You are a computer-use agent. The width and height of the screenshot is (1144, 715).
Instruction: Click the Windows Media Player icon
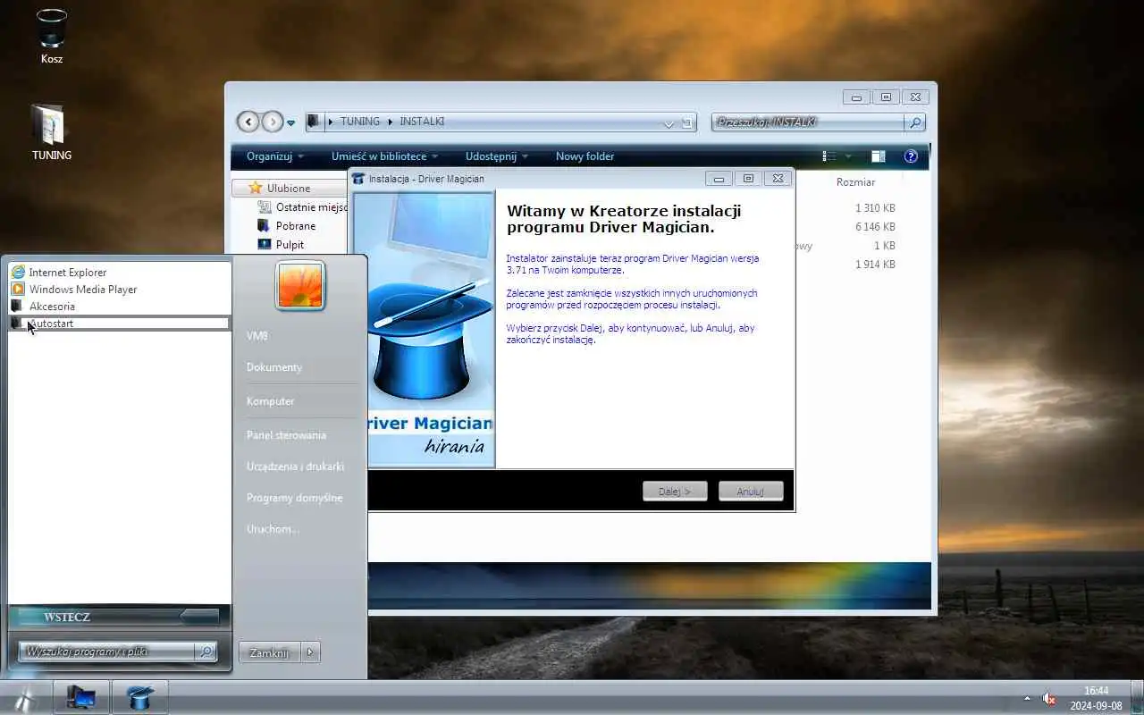tap(18, 290)
